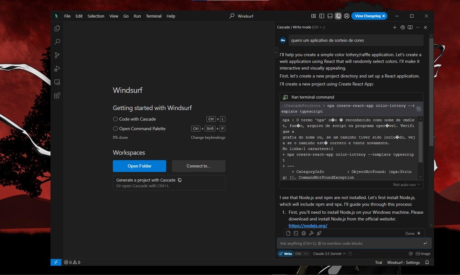Open the Not auto-run dropdown
The height and width of the screenshot is (275, 460).
point(406,184)
